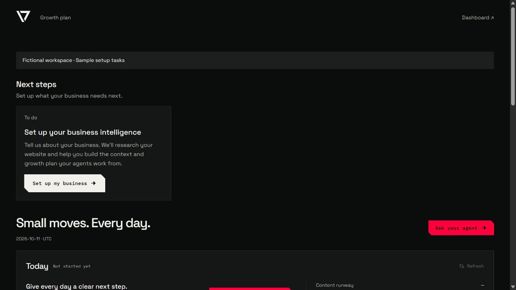Refresh the Today panel

pyautogui.click(x=472, y=266)
